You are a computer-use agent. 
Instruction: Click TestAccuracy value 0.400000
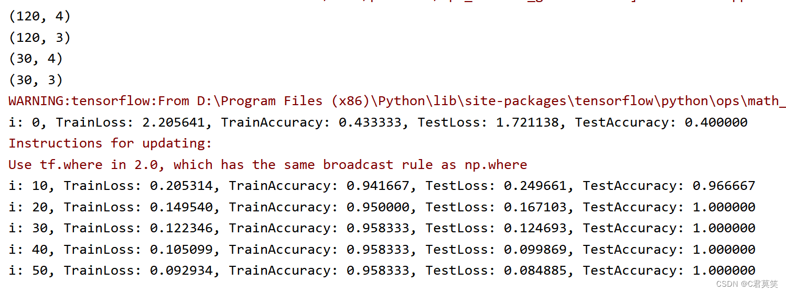716,122
